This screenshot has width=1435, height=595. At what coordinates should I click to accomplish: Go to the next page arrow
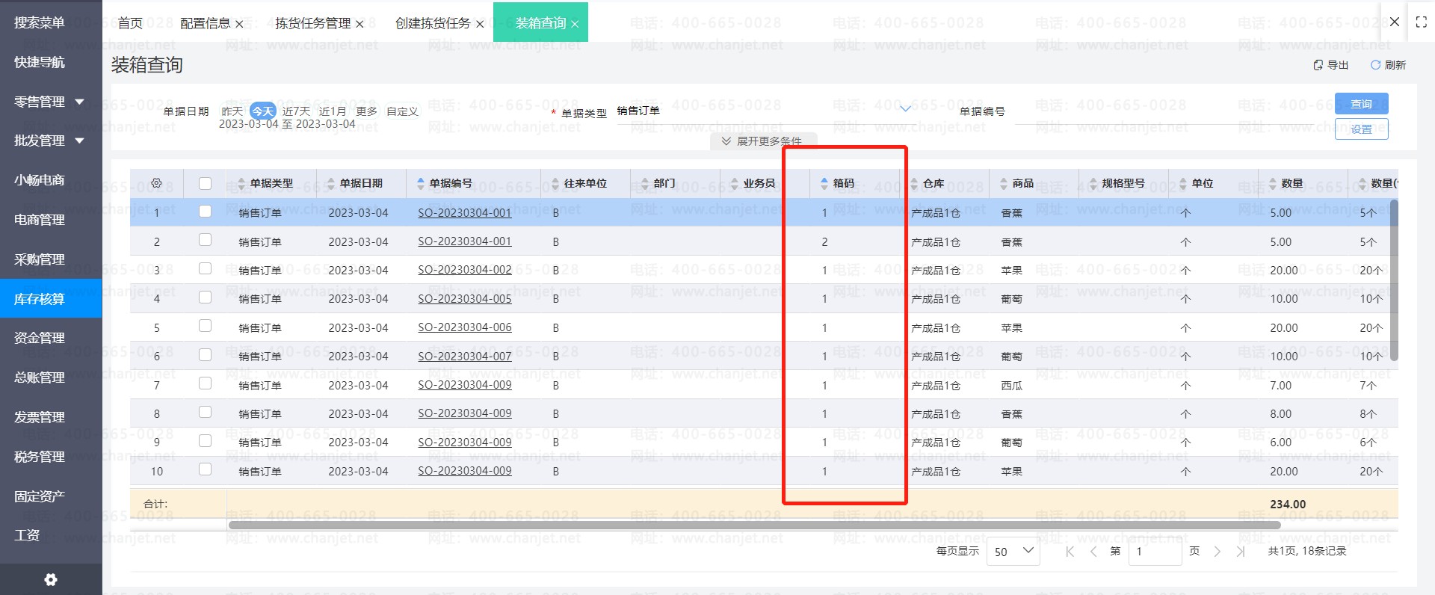pyautogui.click(x=1218, y=552)
